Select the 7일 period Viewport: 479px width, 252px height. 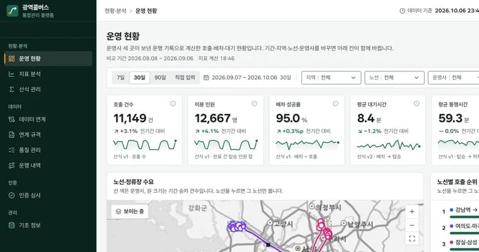click(x=120, y=77)
